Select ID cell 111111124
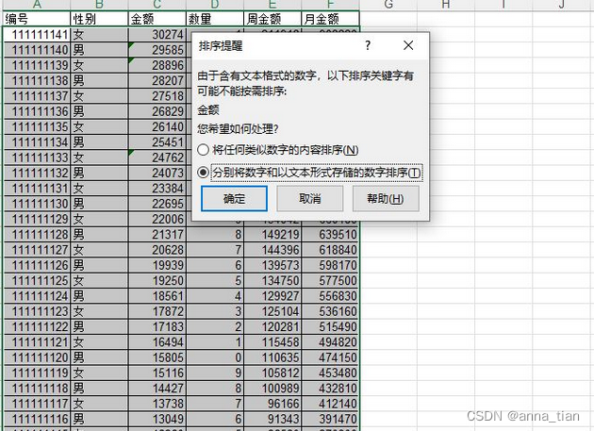 point(37,296)
